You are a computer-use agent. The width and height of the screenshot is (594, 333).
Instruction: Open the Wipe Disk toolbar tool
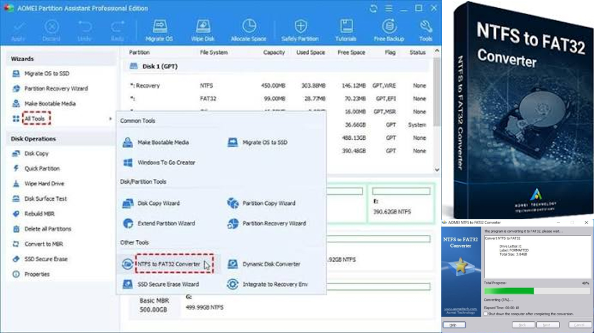(x=203, y=31)
